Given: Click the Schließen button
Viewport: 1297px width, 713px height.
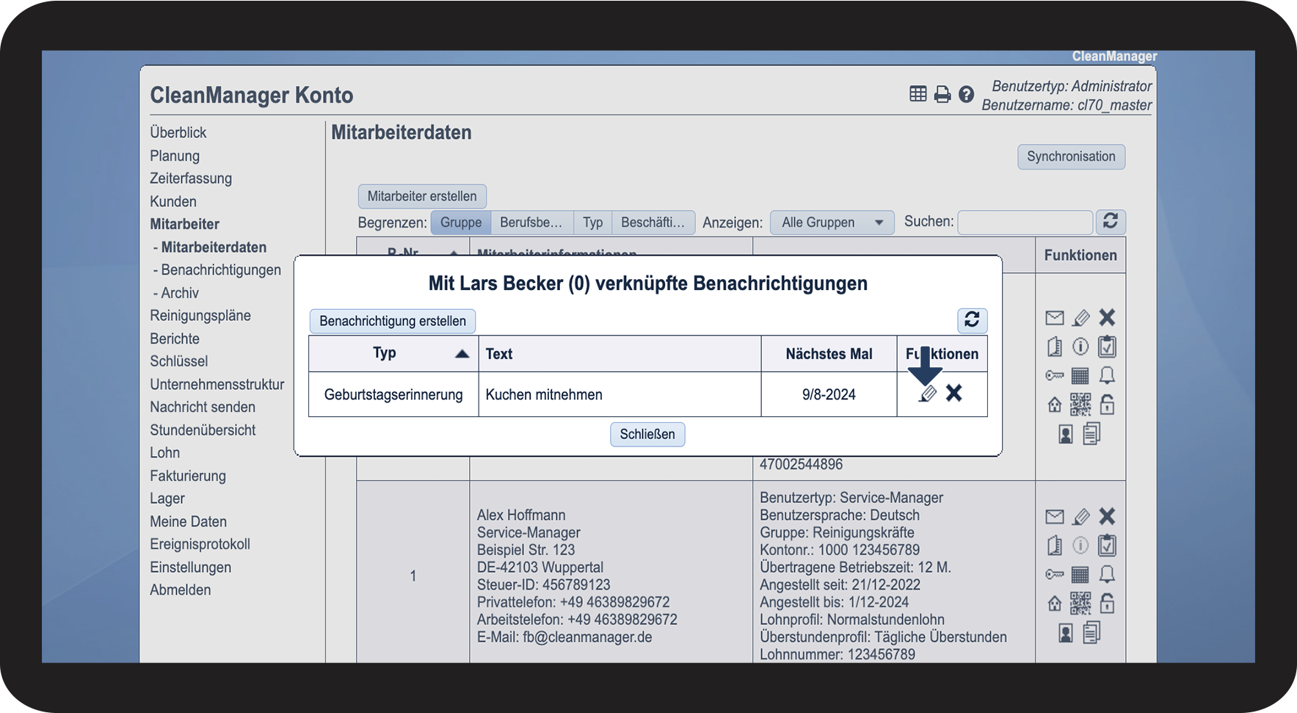Looking at the screenshot, I should [x=647, y=434].
